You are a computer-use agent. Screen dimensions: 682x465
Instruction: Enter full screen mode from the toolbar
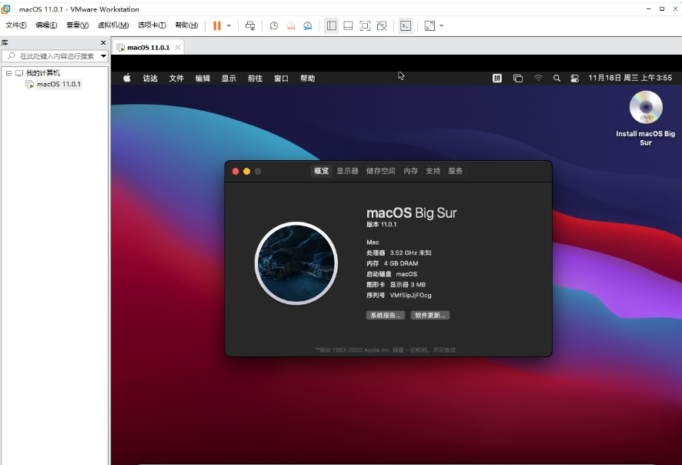365,25
